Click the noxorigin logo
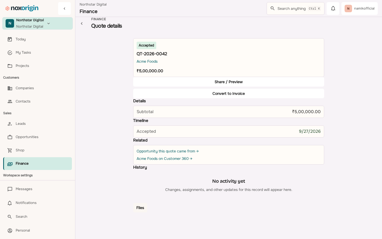The height and width of the screenshot is (239, 382). (x=22, y=8)
